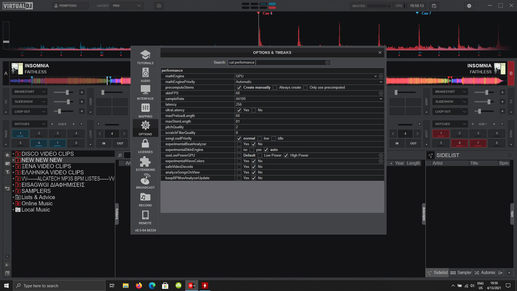Open favorites star icon in browser sidebar
Viewport: 517px width, 291px height.
pos(7,155)
